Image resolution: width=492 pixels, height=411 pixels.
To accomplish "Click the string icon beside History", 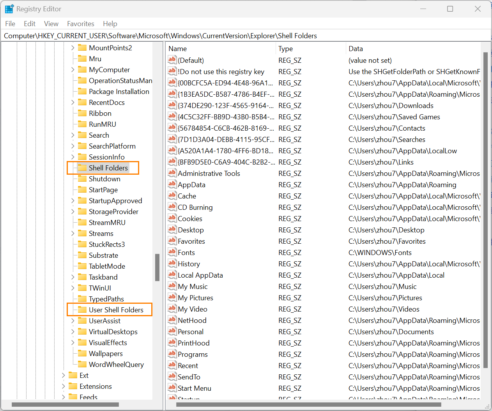I will coord(172,263).
